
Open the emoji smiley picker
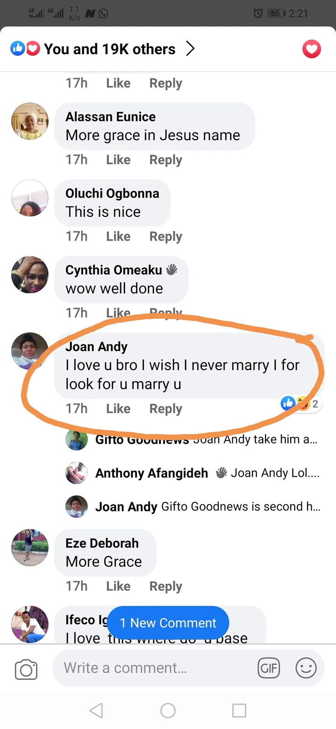[x=306, y=668]
